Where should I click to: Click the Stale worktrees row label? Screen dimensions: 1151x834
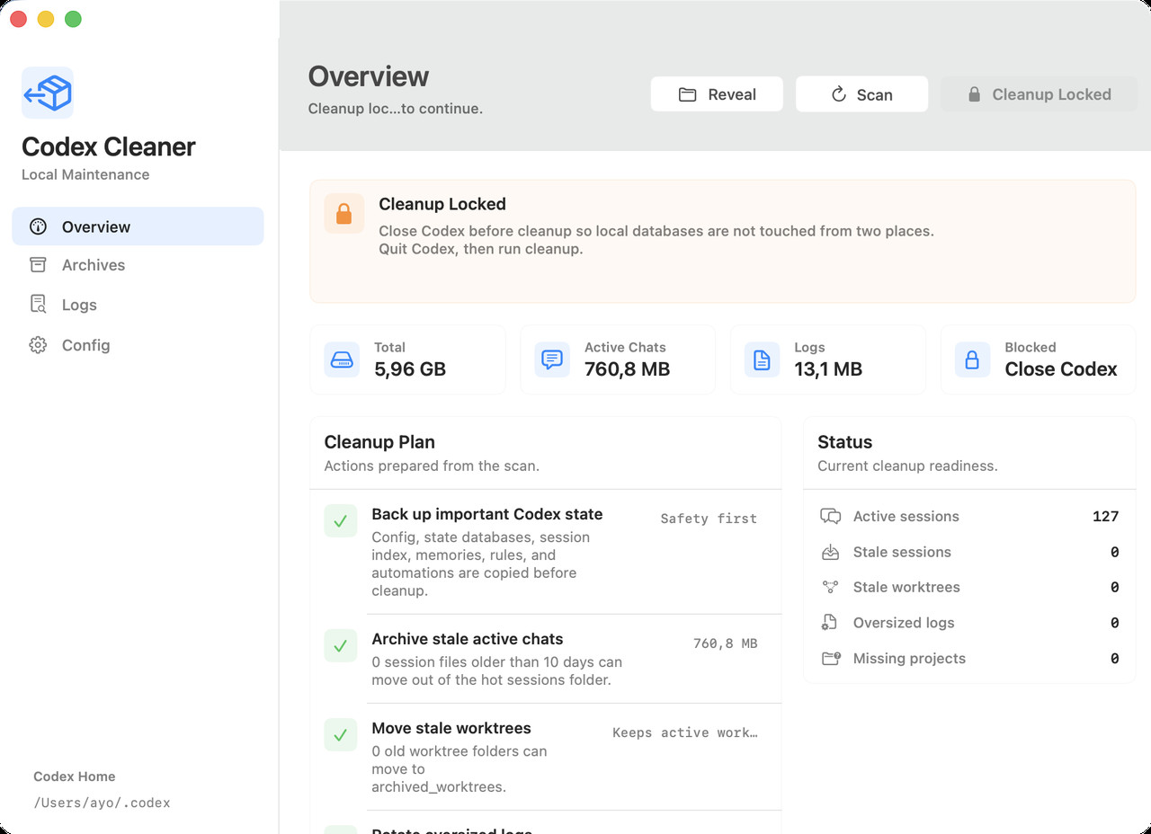point(906,587)
